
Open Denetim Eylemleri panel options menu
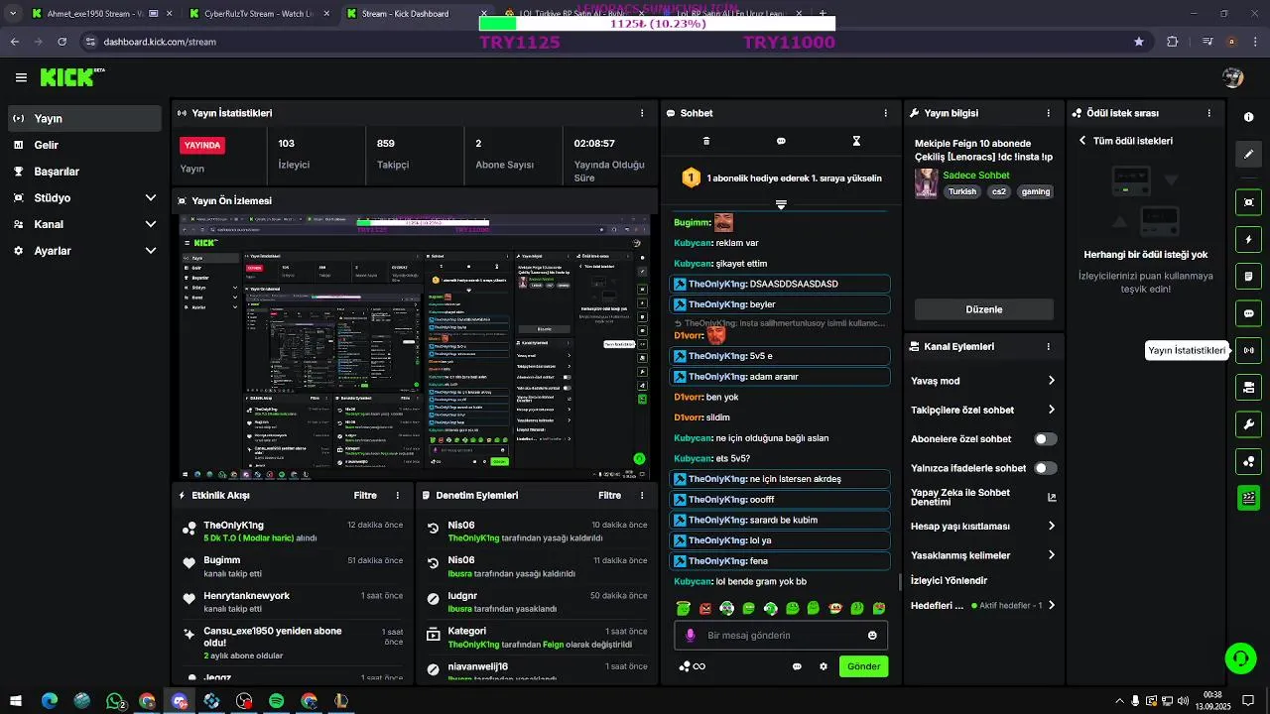[x=642, y=495]
